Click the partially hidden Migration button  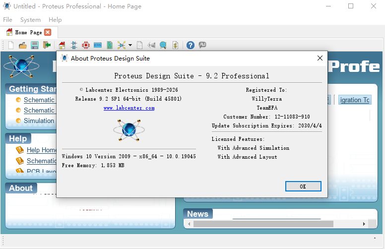coord(355,100)
